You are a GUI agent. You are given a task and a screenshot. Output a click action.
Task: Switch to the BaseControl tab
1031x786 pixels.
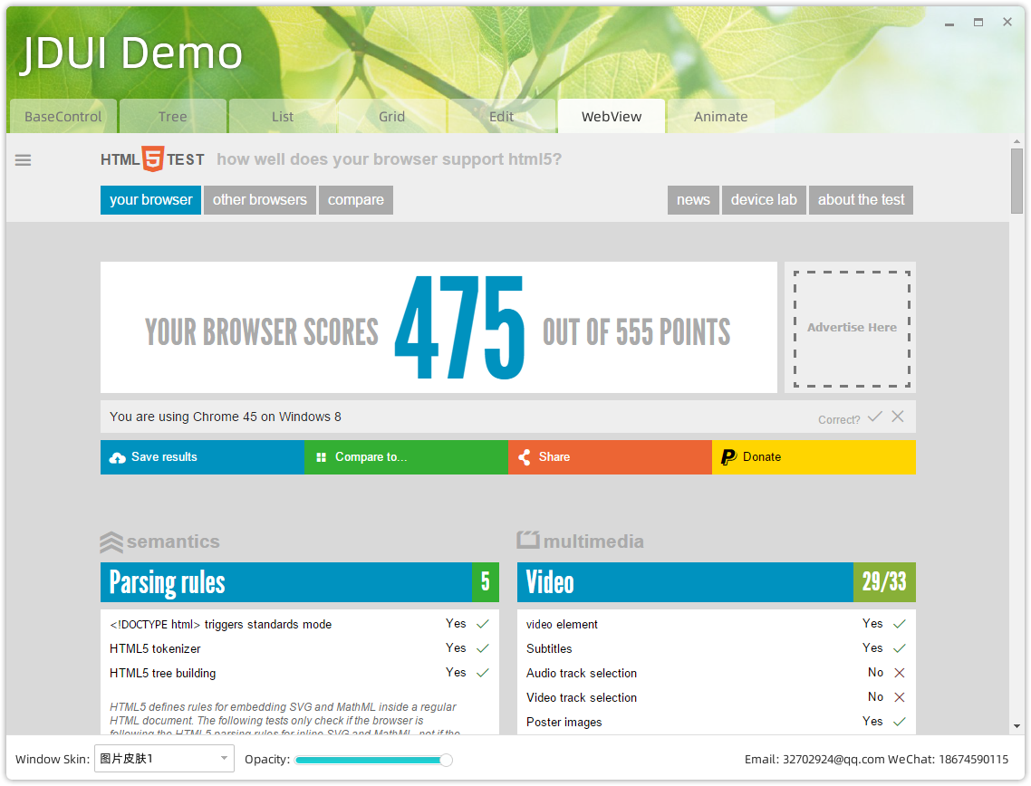click(63, 116)
